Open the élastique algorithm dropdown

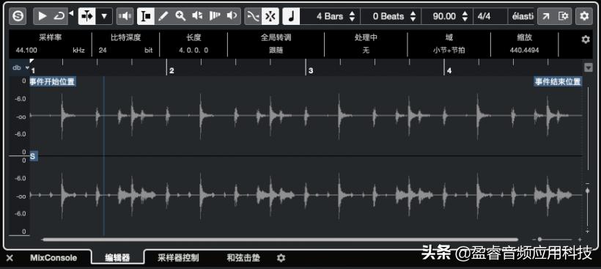(521, 16)
